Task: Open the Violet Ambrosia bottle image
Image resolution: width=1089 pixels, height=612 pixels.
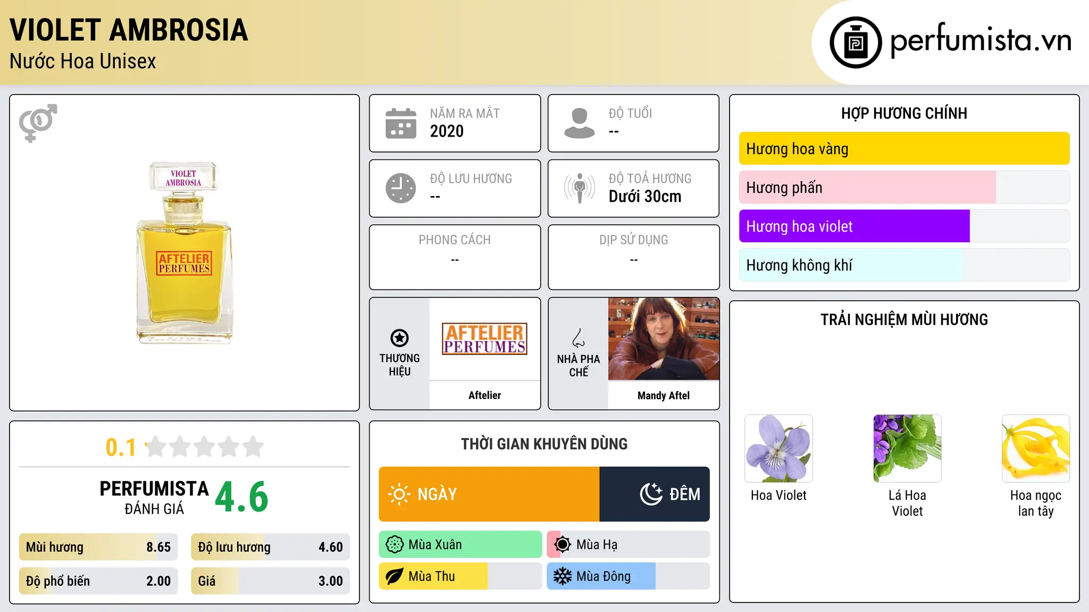Action: coord(184,253)
